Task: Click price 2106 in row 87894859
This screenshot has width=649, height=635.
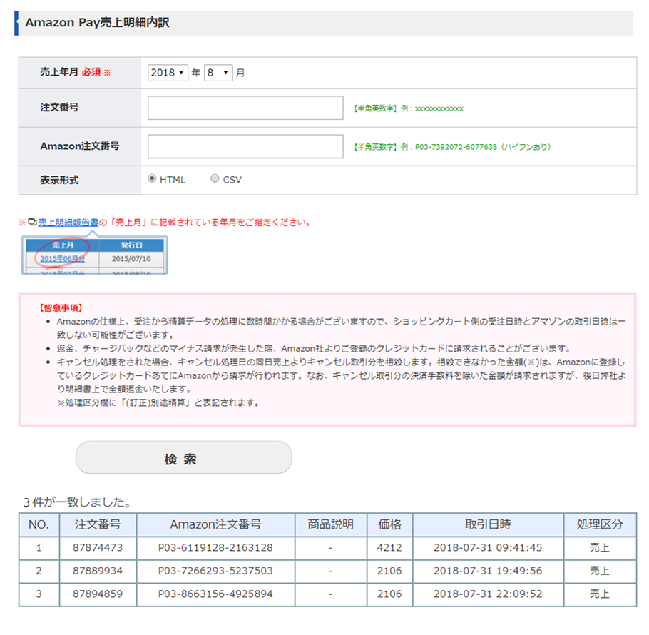Action: tap(389, 594)
